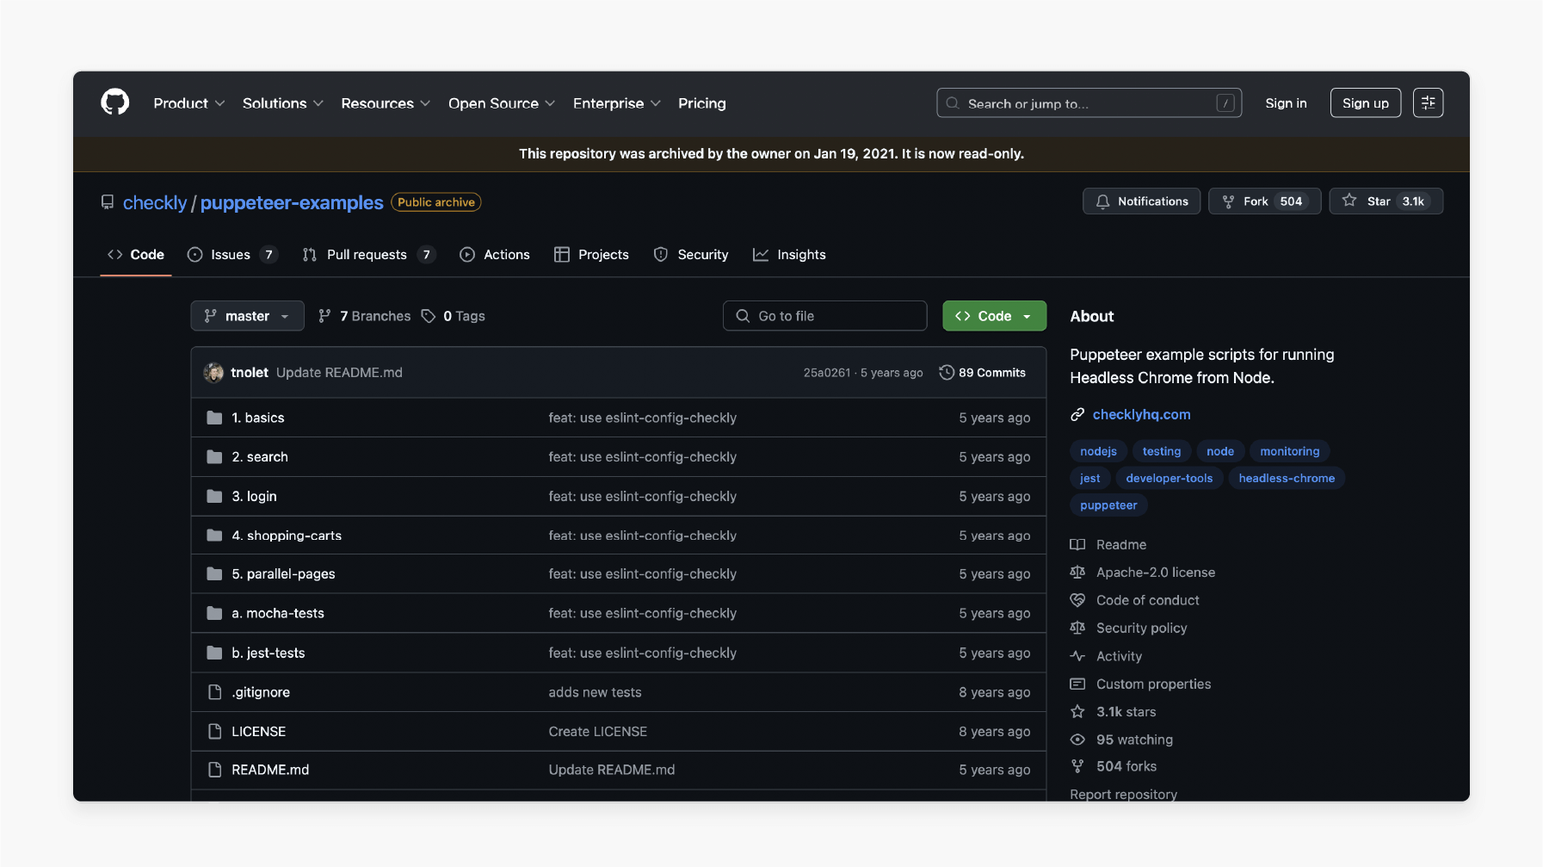Viewport: 1543px width, 867px height.
Task: Open the green Code dropdown button
Action: [x=995, y=316]
